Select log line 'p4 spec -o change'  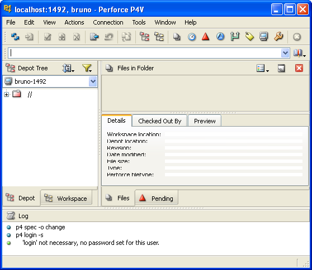point(40,227)
